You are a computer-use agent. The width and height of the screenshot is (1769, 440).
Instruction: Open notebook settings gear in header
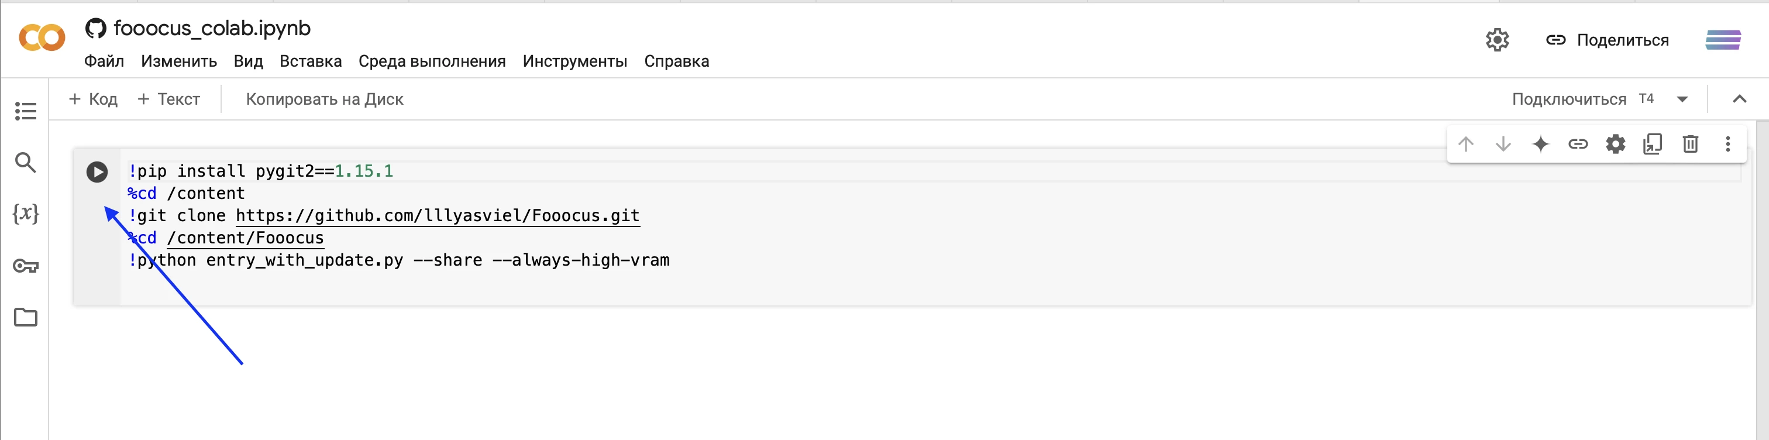(1498, 40)
